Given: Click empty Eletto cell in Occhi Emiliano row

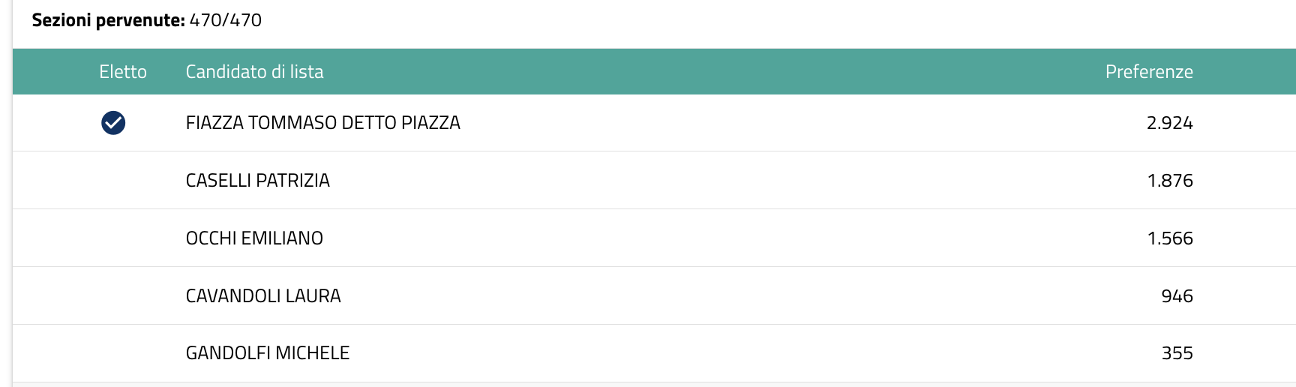Looking at the screenshot, I should click(x=113, y=238).
